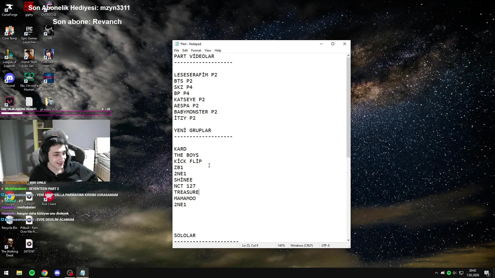Place cursor on line 'BP P4'
Screen dimensions: 495x278
182,93
